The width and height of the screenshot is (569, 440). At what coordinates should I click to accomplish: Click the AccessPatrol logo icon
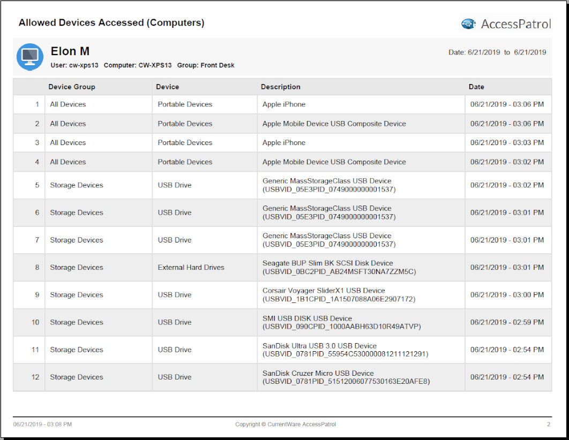(468, 24)
